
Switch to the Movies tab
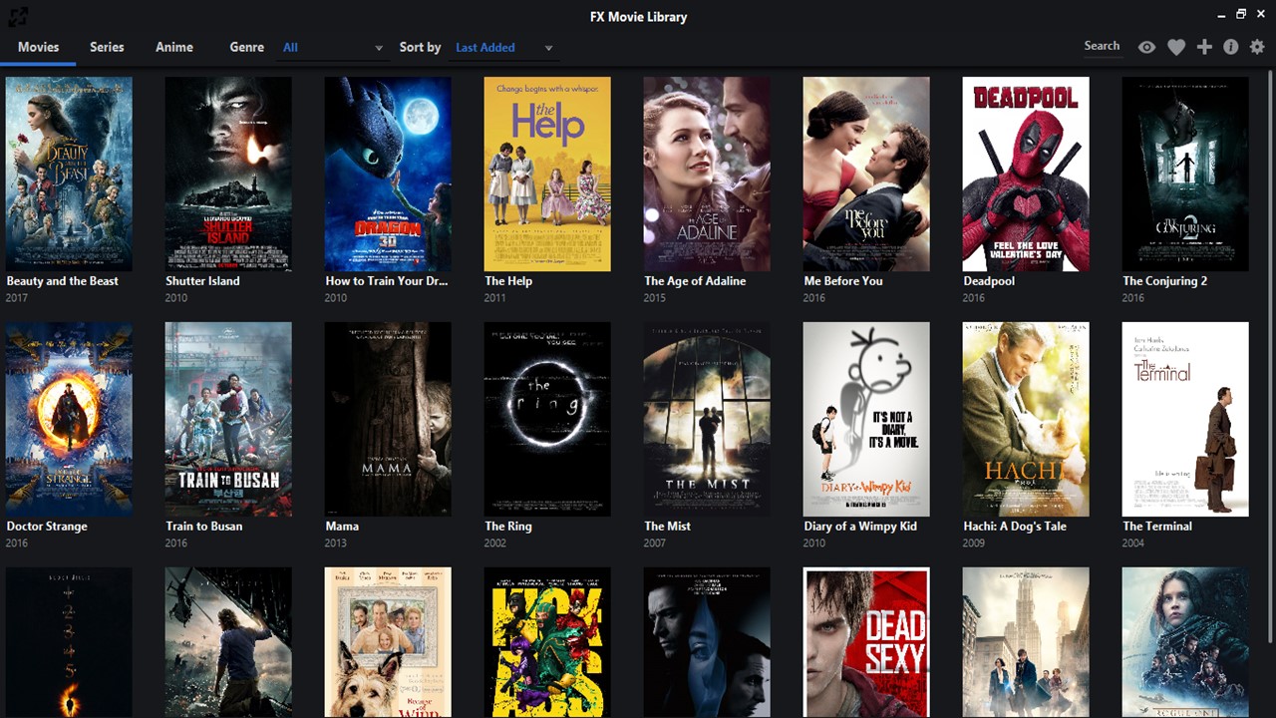click(x=38, y=47)
